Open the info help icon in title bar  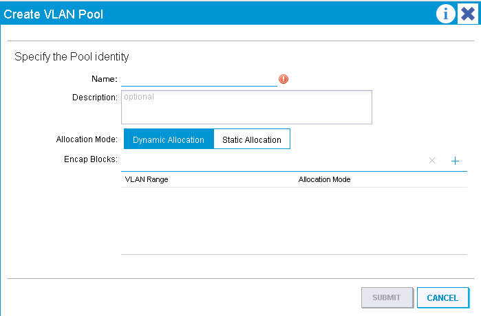[445, 14]
